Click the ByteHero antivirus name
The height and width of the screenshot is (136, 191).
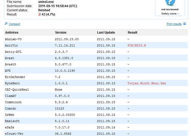click(12, 83)
